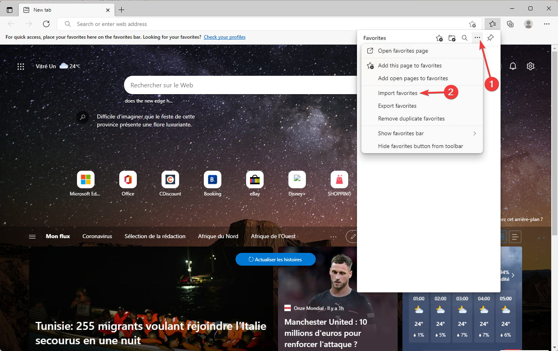The image size is (558, 351).
Task: Click the Add folder icon in Favorites panel
Action: (452, 38)
